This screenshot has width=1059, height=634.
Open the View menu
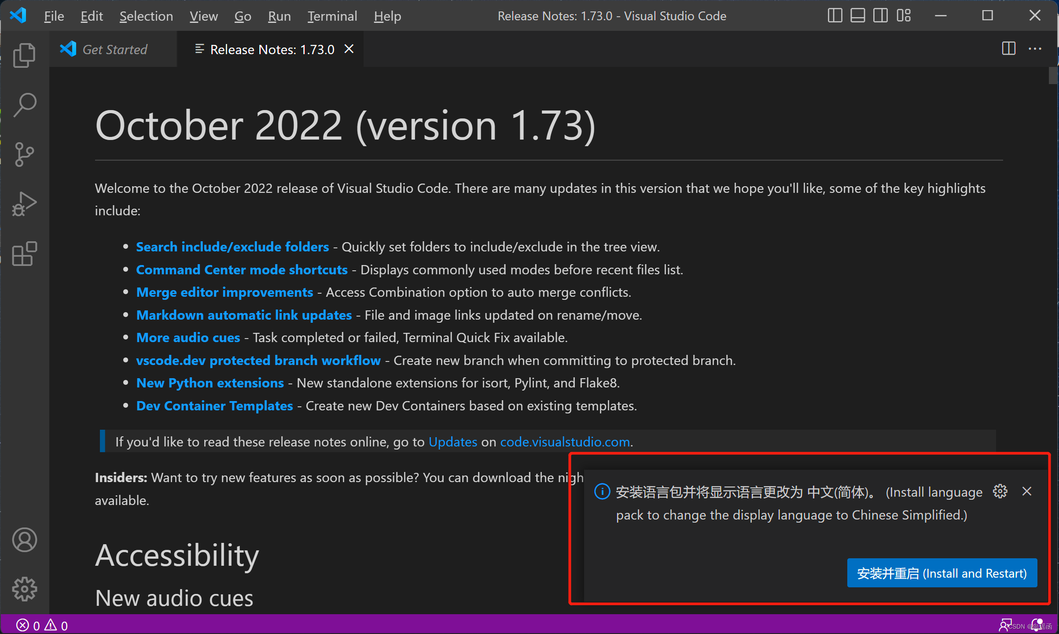(203, 16)
